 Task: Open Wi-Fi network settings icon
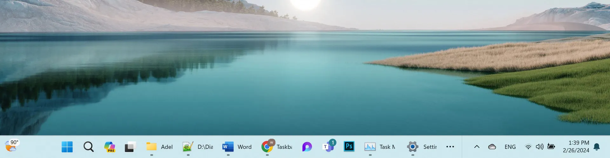tap(528, 147)
